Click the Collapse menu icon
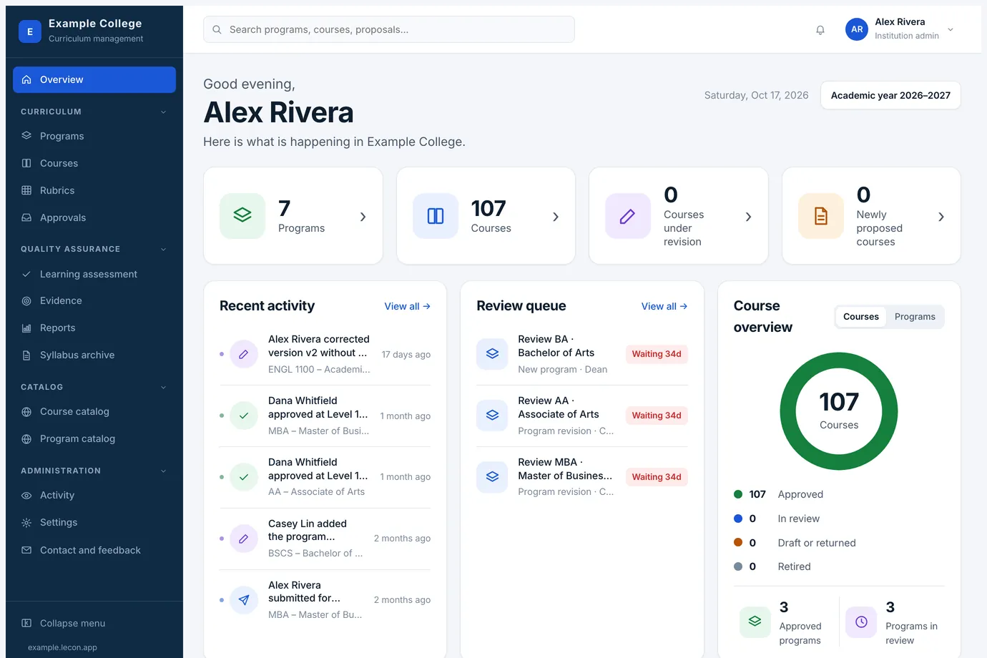The width and height of the screenshot is (987, 658). pos(26,623)
